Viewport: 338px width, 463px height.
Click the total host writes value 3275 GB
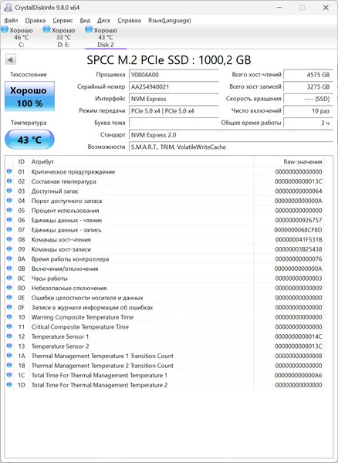[308, 86]
